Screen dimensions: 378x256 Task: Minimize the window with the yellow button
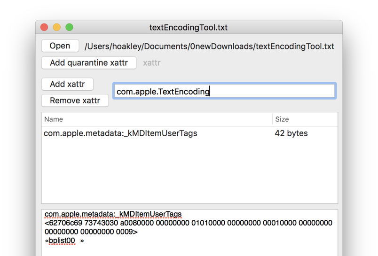point(57,28)
